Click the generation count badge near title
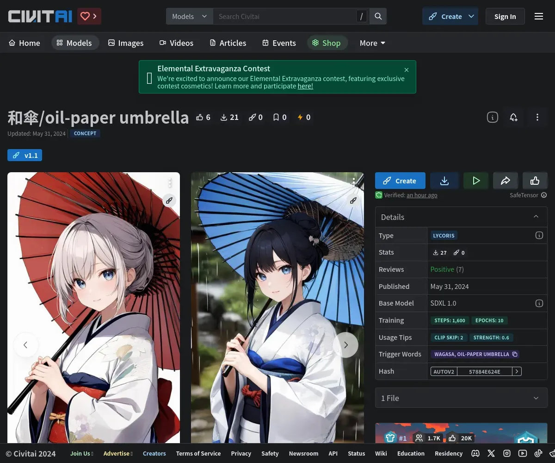This screenshot has height=463, width=555. click(255, 118)
